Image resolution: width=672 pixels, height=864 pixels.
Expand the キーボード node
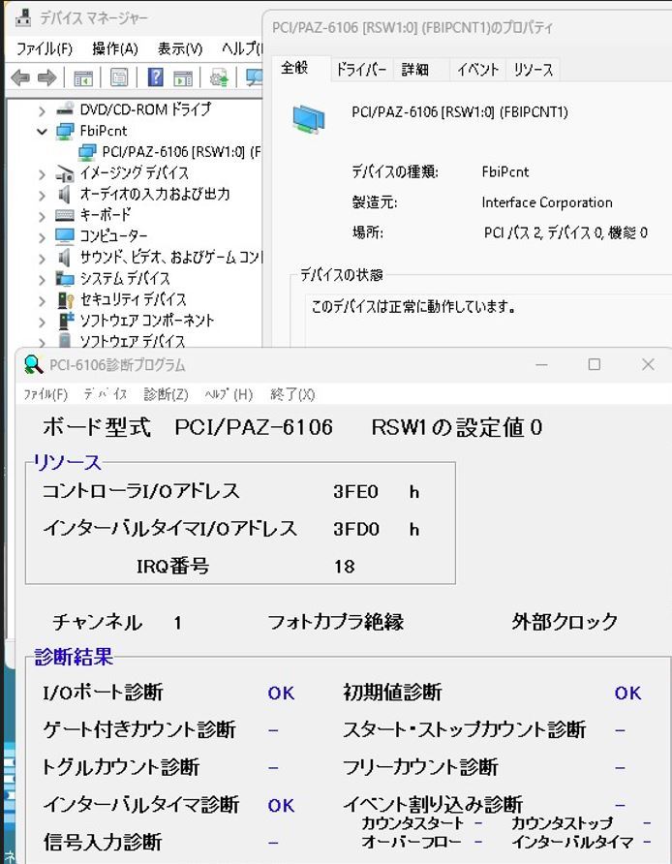click(x=42, y=217)
